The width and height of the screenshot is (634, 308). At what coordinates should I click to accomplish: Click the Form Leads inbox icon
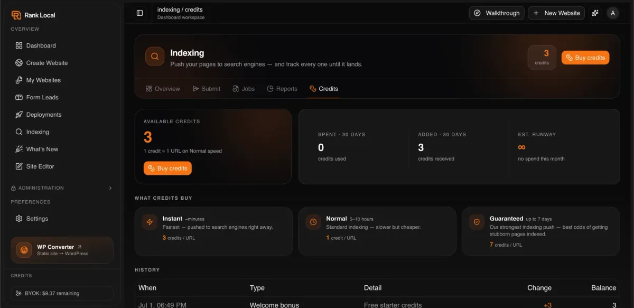click(19, 97)
